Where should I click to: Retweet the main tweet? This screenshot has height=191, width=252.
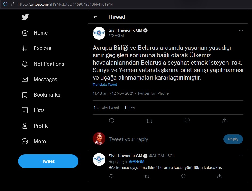[x=149, y=121]
